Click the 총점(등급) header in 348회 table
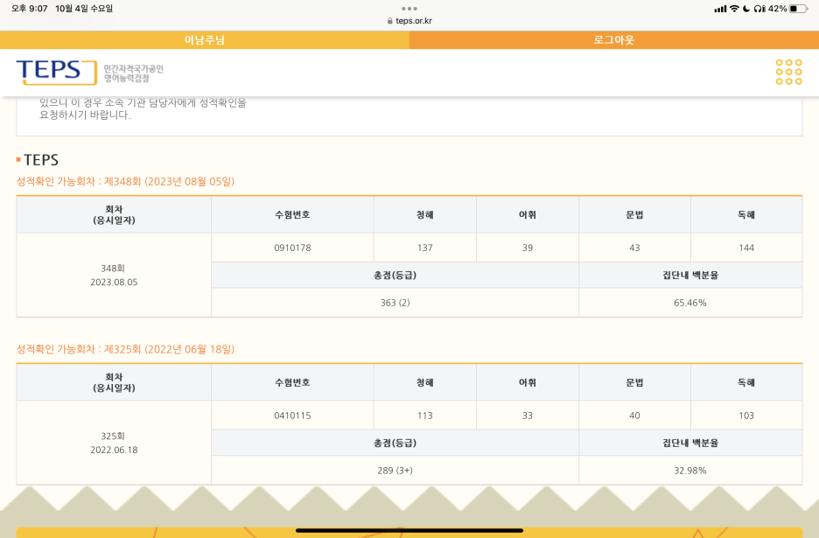The image size is (819, 538). tap(395, 275)
